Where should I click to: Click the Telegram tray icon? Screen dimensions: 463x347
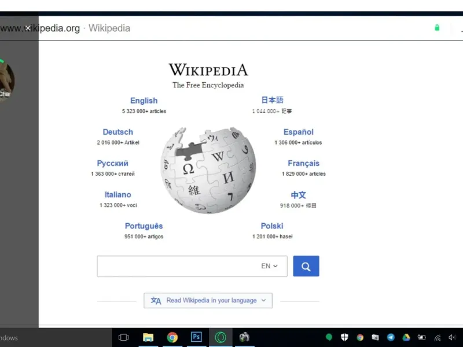tap(391, 337)
